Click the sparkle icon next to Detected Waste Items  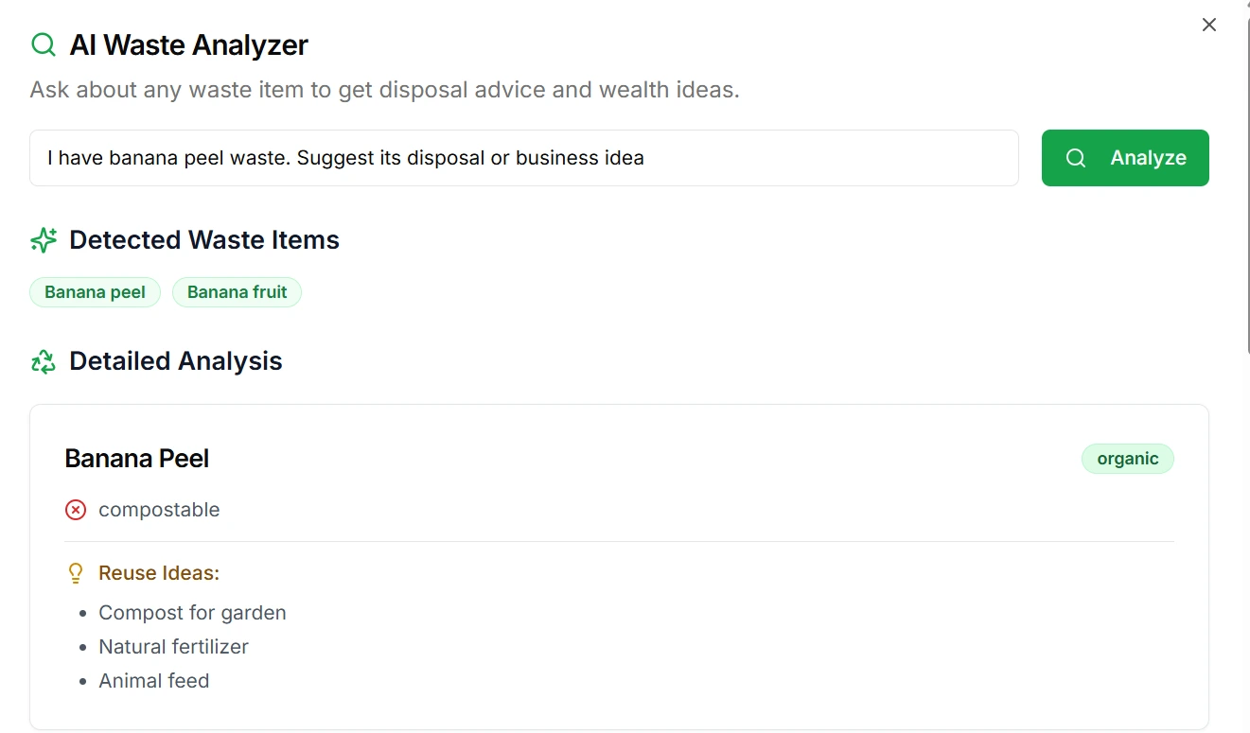(x=44, y=240)
